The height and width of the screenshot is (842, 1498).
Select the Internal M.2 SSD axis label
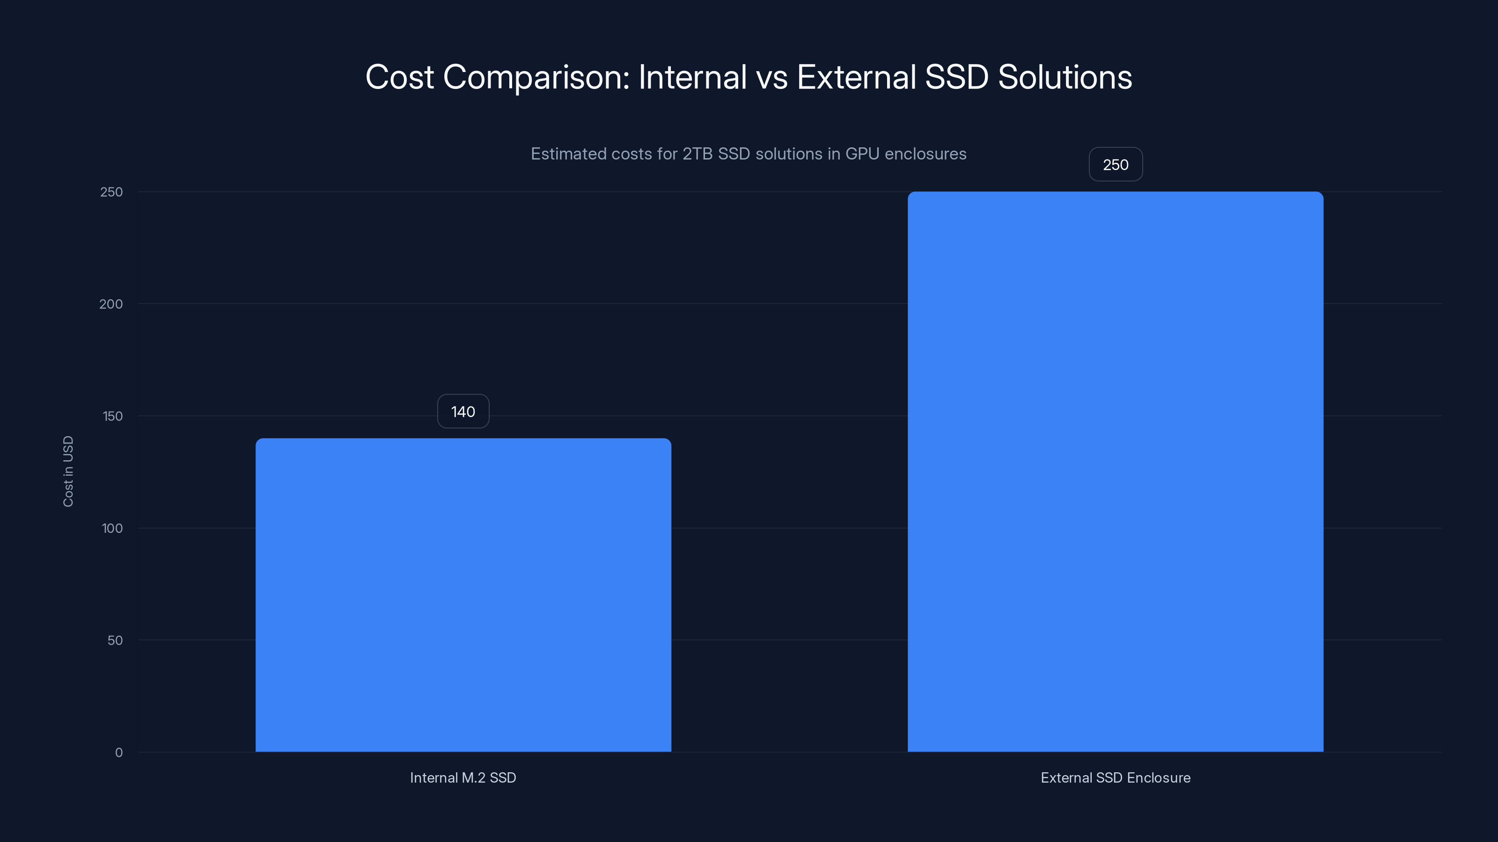tap(463, 777)
